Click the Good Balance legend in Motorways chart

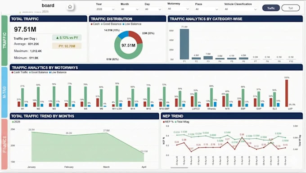(38, 73)
